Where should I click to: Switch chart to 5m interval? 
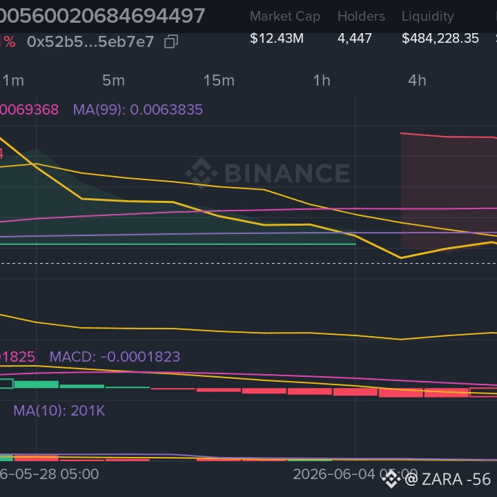tap(113, 81)
